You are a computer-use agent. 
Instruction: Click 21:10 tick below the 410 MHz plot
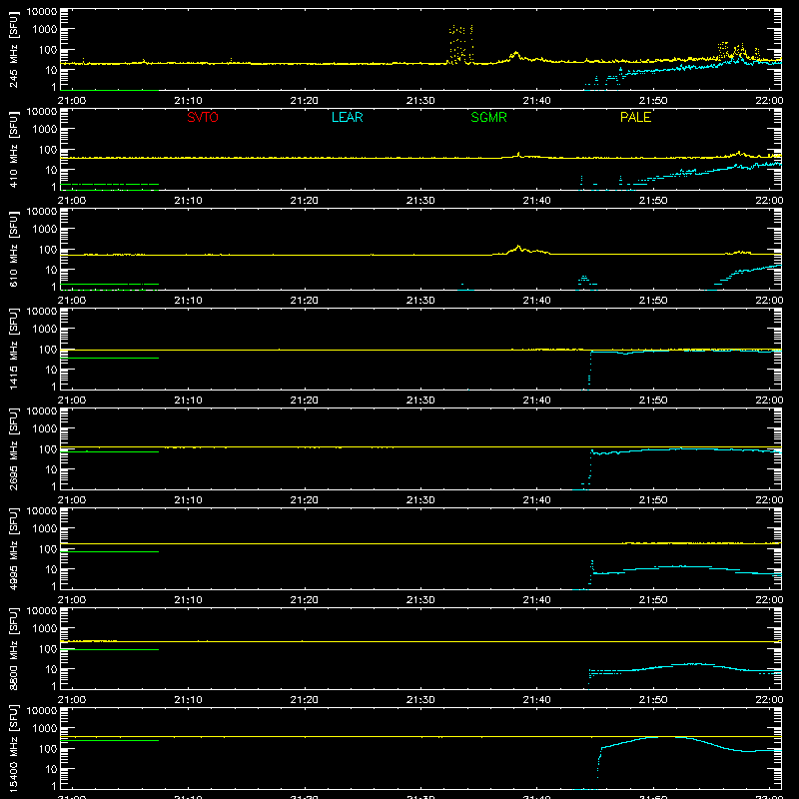pyautogui.click(x=188, y=201)
